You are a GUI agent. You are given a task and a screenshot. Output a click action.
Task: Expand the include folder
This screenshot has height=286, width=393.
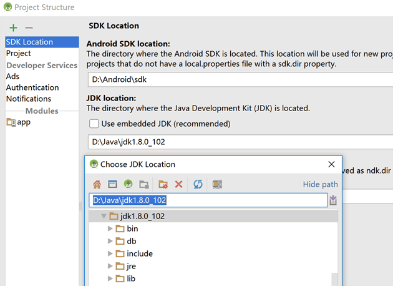click(x=110, y=254)
